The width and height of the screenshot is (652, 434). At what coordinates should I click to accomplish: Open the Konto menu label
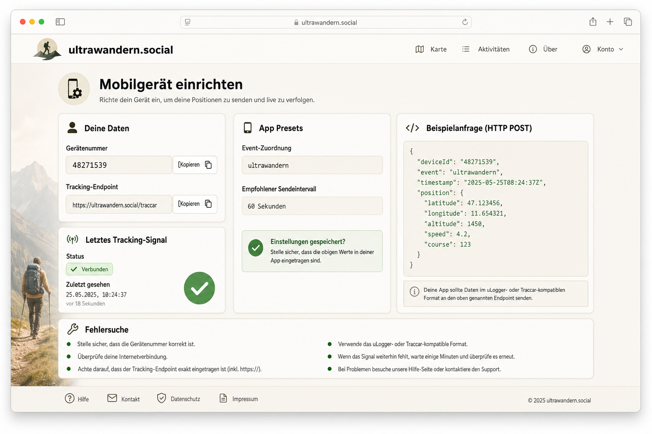click(x=605, y=49)
